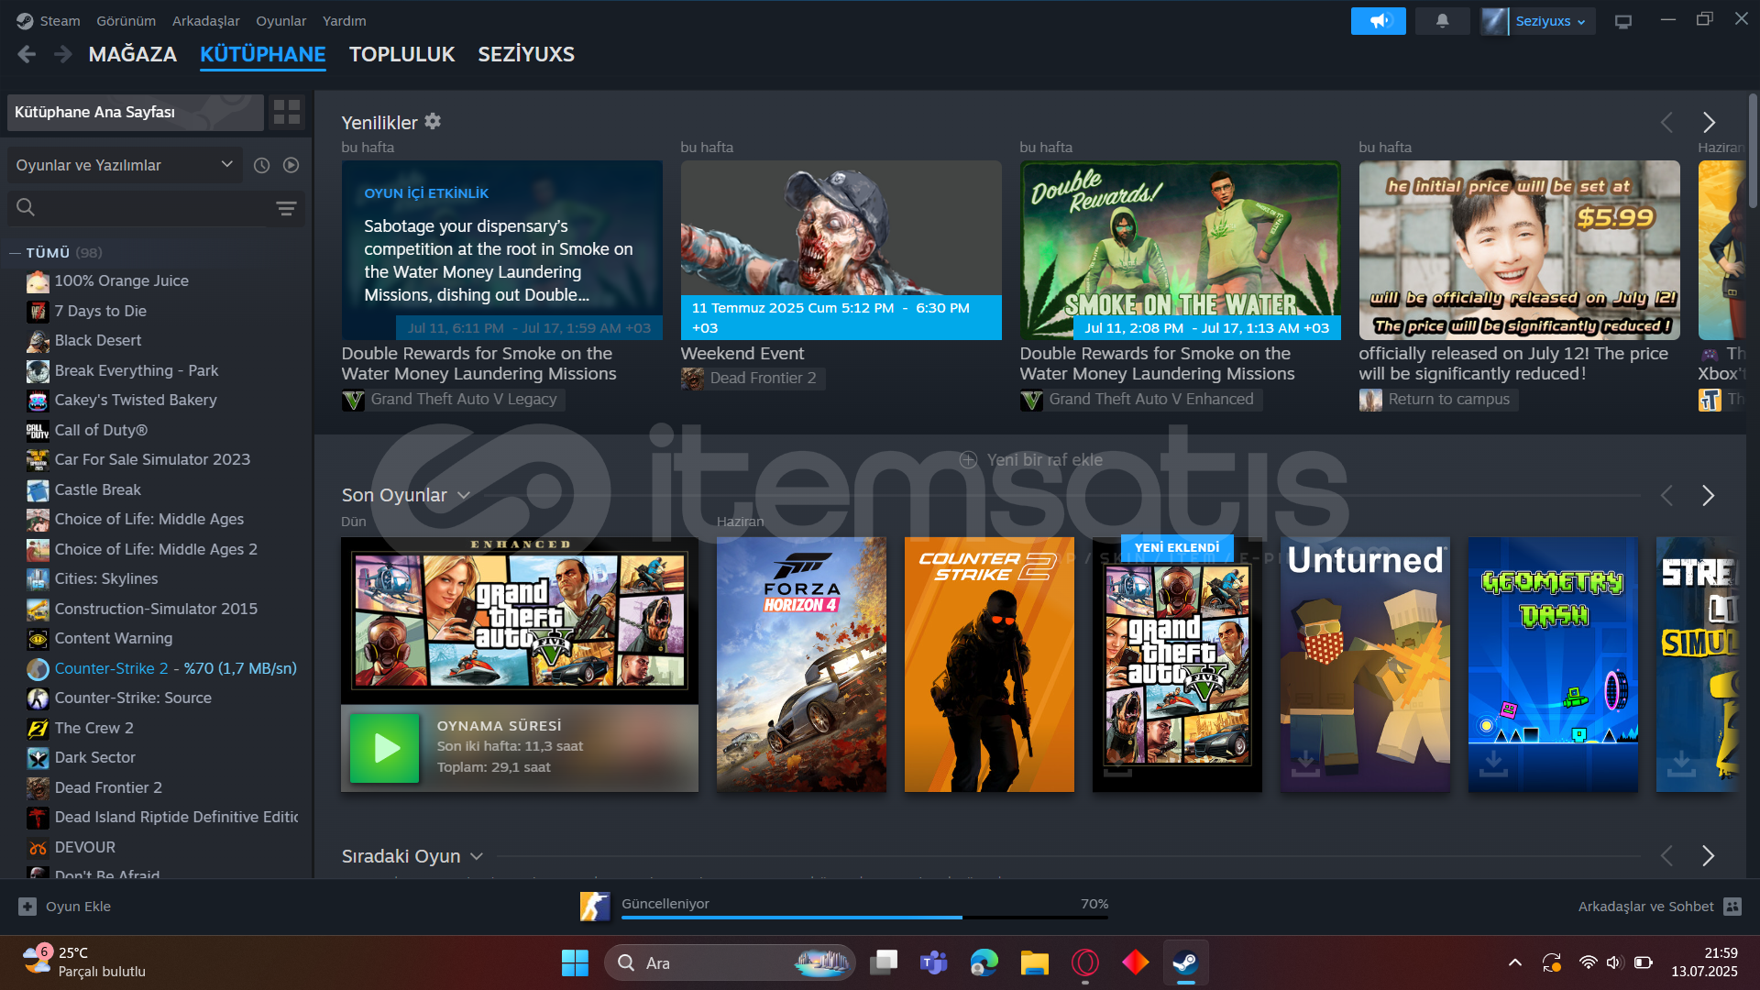Open Wi-Fi network tray icon

coord(1588,962)
